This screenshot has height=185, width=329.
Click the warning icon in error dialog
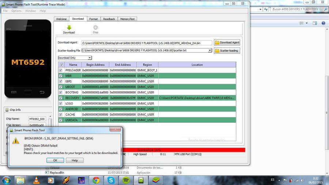15,140
